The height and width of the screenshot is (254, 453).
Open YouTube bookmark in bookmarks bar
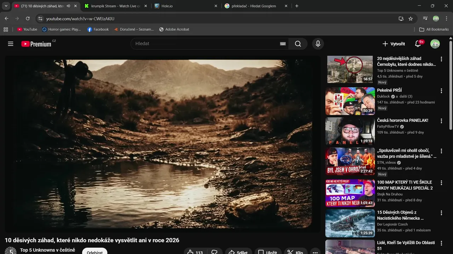27,29
